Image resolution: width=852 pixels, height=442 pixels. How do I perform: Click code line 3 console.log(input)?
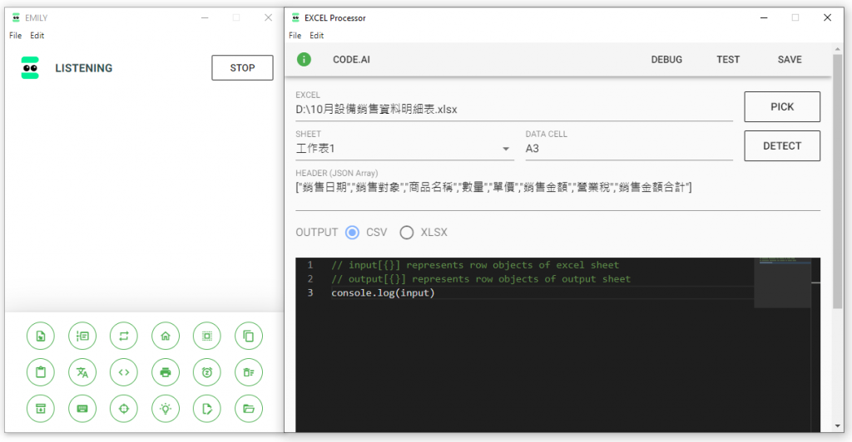(383, 292)
